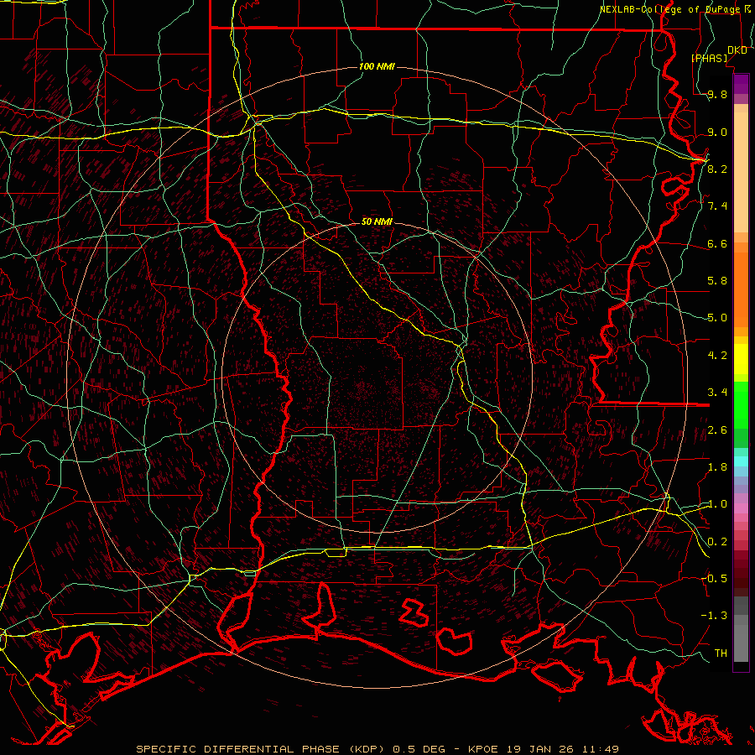Screen dimensions: 755x755
Task: Click the 6.6 value on the scale
Action: point(717,244)
